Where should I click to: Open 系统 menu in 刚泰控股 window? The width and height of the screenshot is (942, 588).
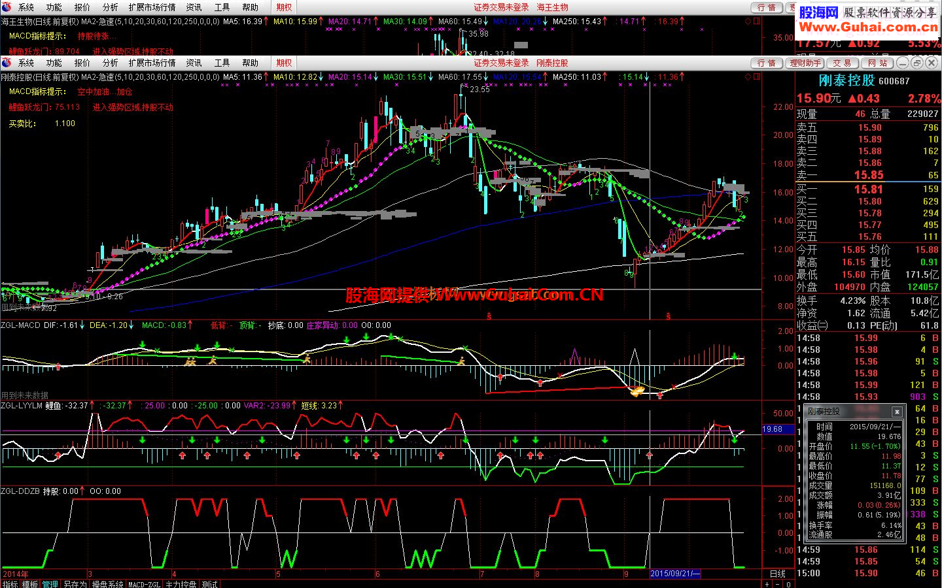(x=26, y=63)
